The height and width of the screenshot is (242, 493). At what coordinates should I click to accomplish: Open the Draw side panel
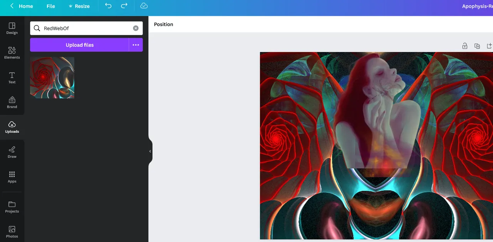12,152
